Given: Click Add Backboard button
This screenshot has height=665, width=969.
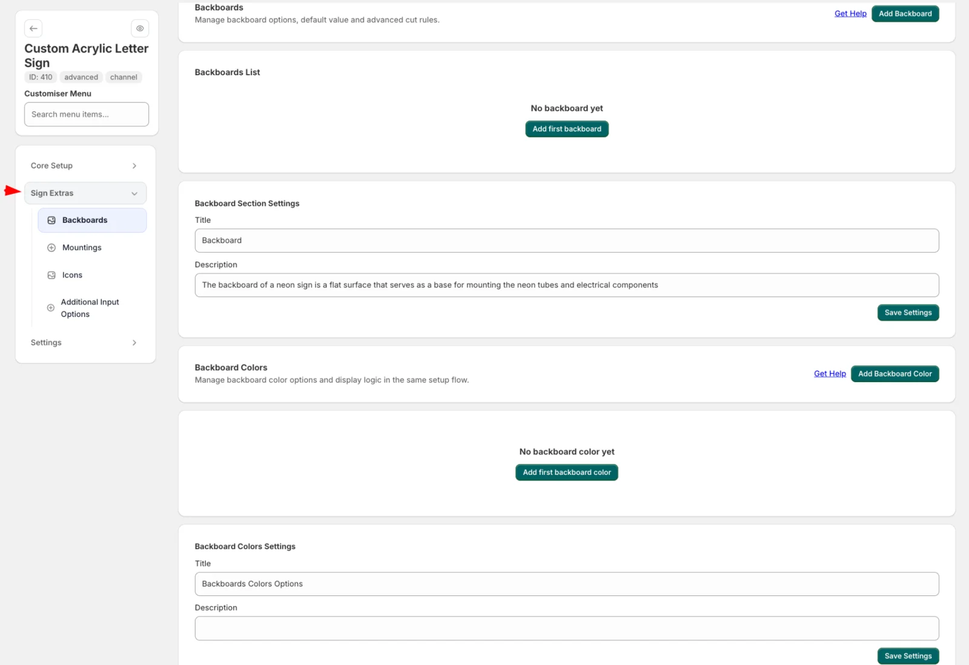Looking at the screenshot, I should (905, 13).
